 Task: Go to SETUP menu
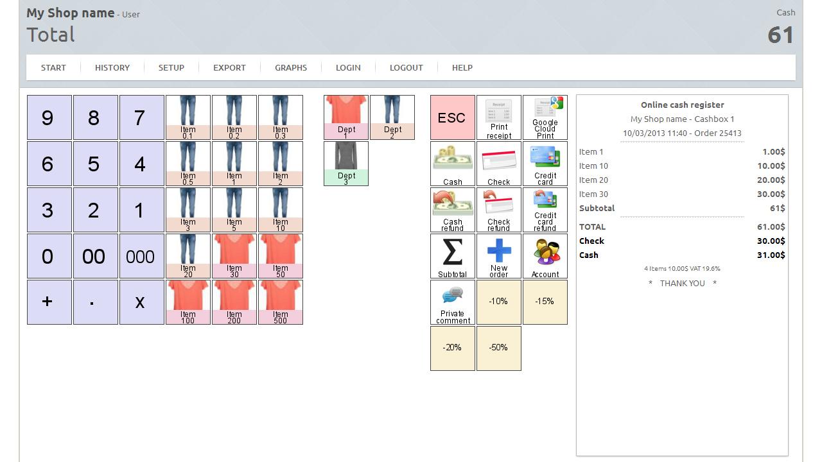click(x=171, y=67)
